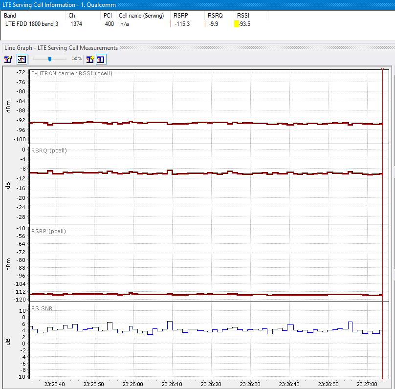Click the E-UTRAN carrier RSSI graph label
This screenshot has height=389, width=395.
pos(72,74)
